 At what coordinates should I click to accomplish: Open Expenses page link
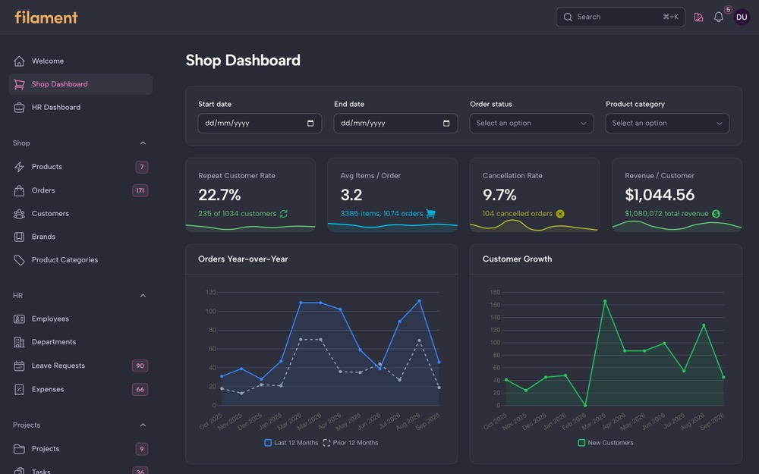80,389
